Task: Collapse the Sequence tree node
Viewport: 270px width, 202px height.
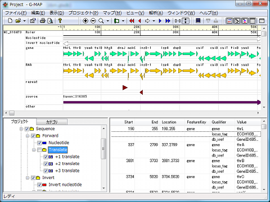Action: click(x=21, y=129)
